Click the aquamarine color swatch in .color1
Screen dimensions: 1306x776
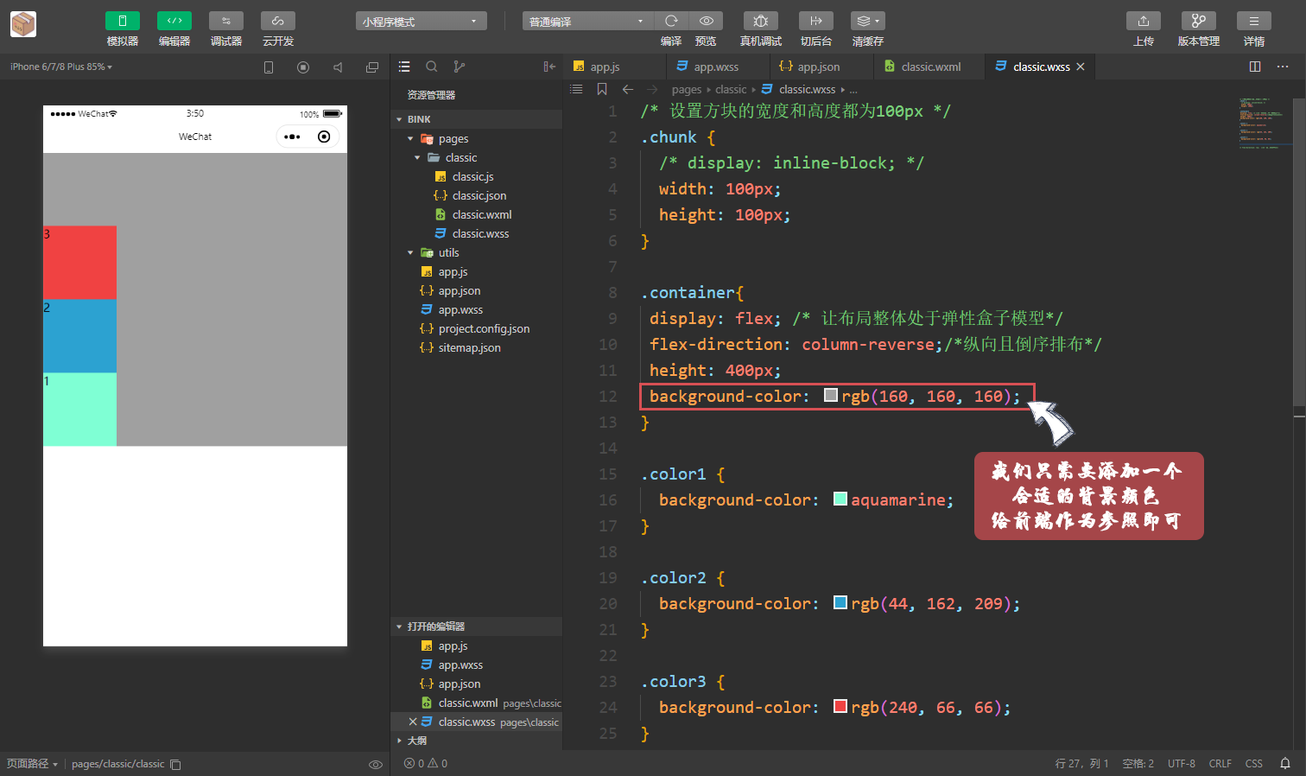point(840,499)
